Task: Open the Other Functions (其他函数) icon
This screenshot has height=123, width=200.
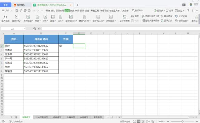Action: (x=111, y=17)
